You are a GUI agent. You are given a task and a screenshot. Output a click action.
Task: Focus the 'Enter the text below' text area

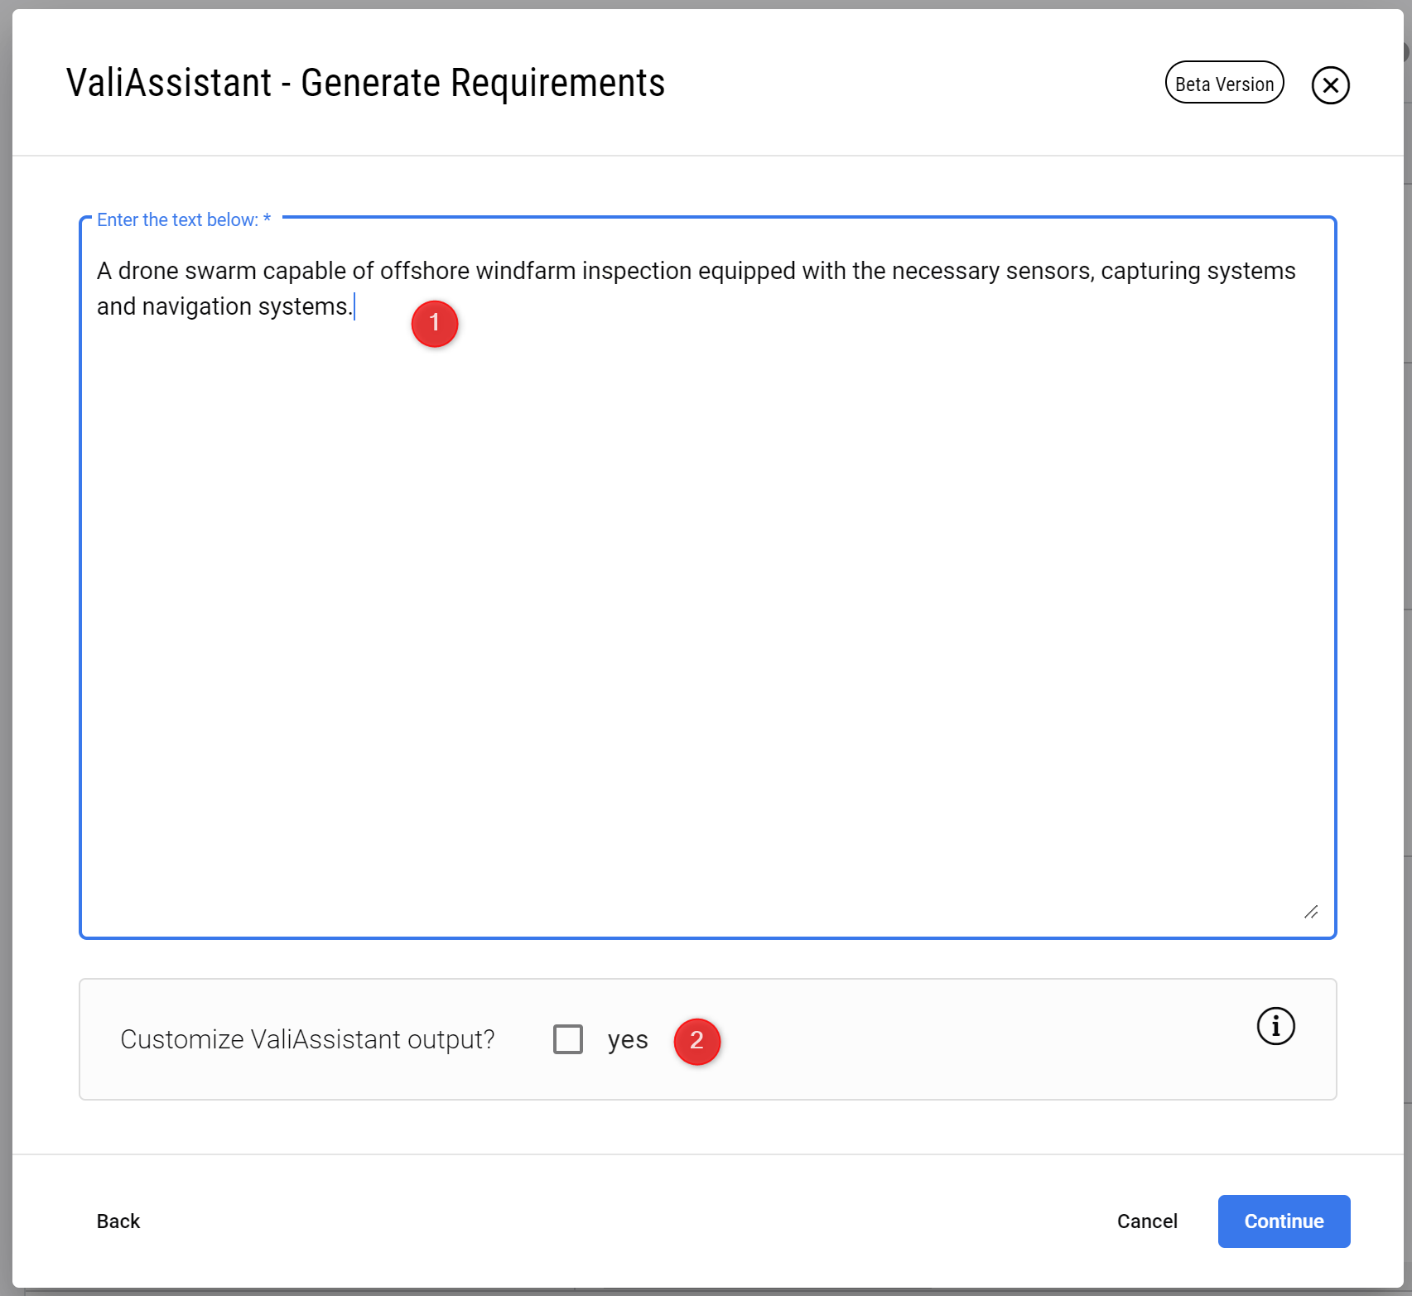tap(707, 578)
